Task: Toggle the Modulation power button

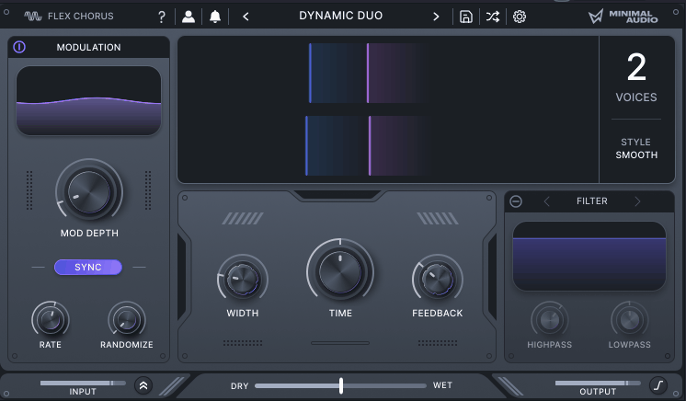Action: [x=19, y=47]
